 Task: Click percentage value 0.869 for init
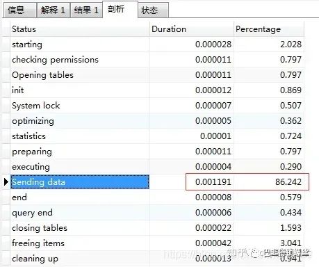[291, 90]
